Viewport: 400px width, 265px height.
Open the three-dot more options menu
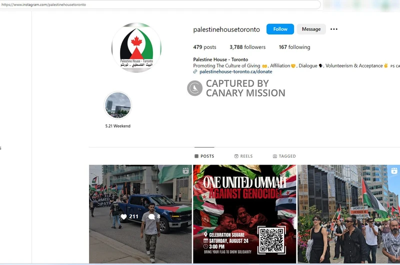point(334,29)
